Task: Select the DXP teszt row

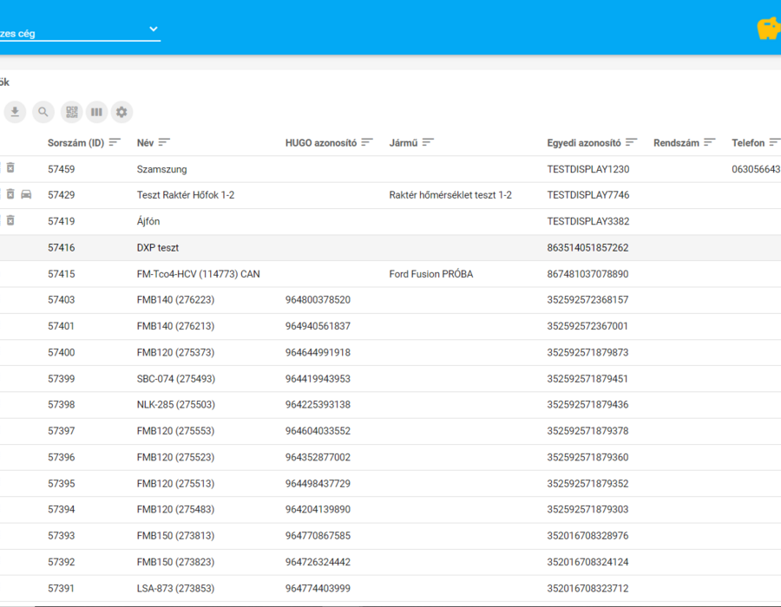Action: click(x=390, y=248)
